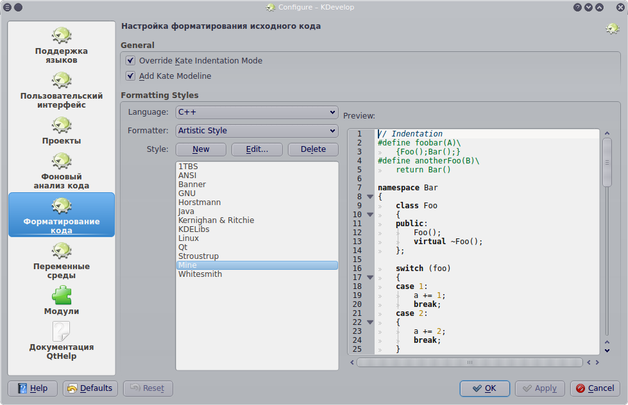Collapse code fold arrow at line 22
Image resolution: width=628 pixels, height=405 pixels.
370,322
